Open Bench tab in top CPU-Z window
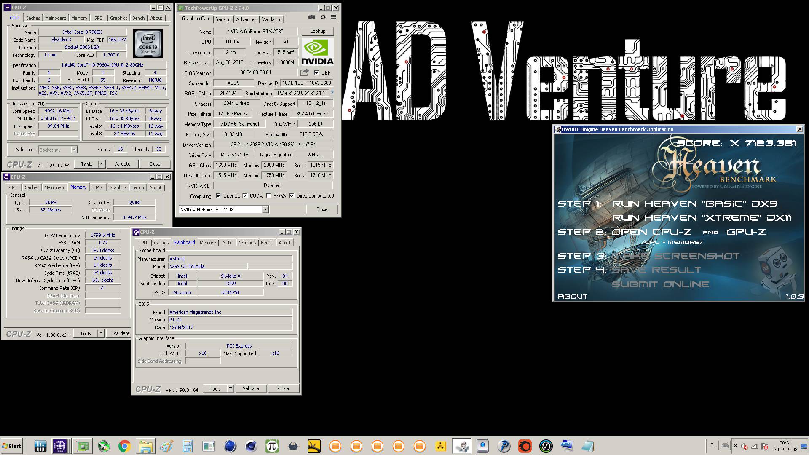 139,18
